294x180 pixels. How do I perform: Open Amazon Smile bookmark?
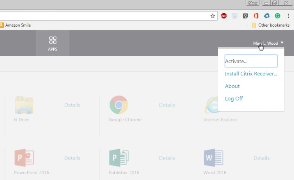15,25
